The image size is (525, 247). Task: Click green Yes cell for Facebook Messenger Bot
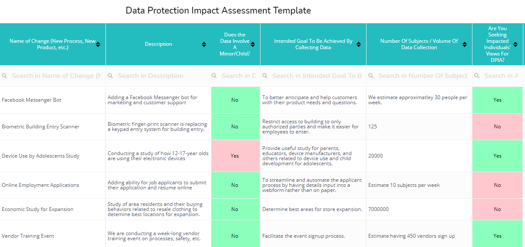(x=497, y=100)
